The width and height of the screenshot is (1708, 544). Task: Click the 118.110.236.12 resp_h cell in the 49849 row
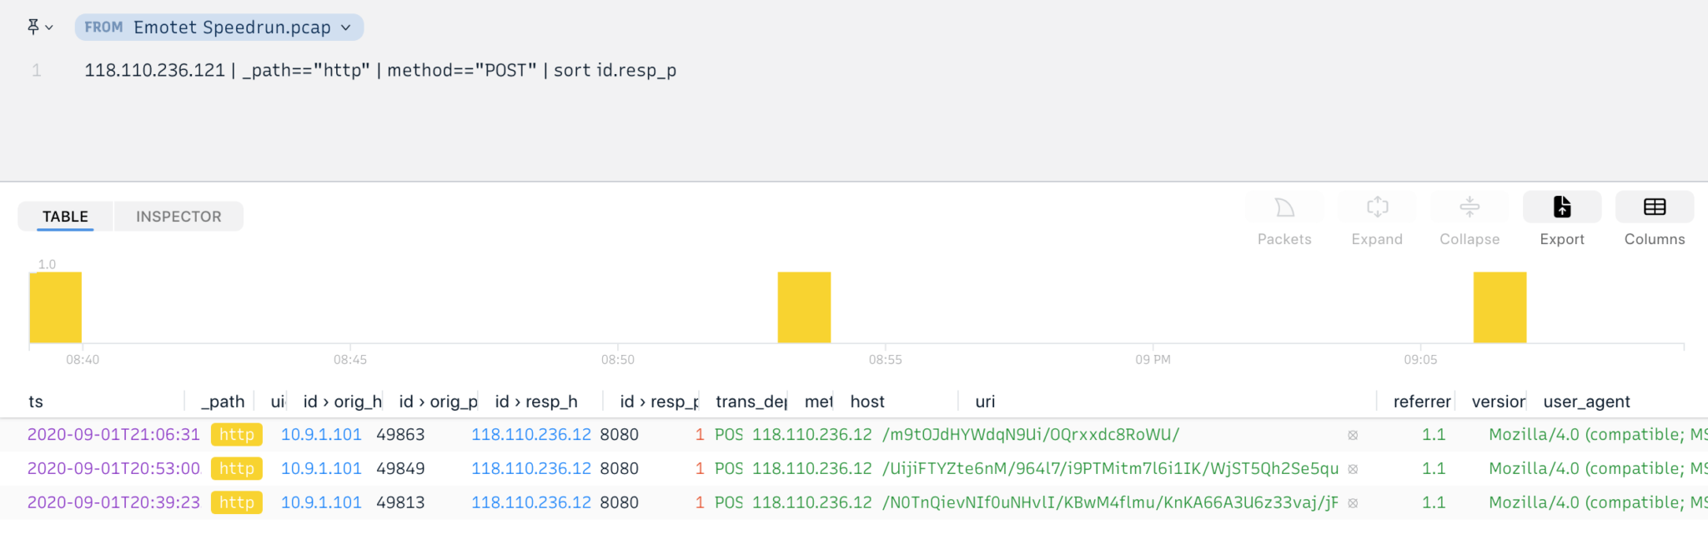[531, 469]
